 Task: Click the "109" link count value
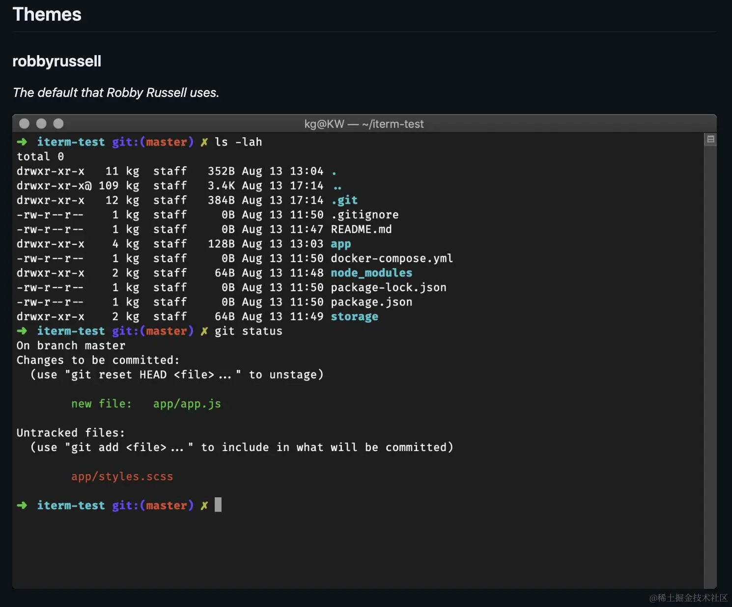point(109,186)
